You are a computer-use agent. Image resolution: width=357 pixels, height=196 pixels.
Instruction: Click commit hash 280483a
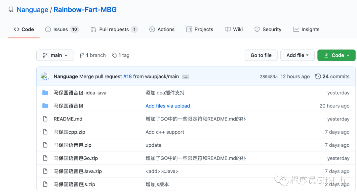pyautogui.click(x=268, y=76)
